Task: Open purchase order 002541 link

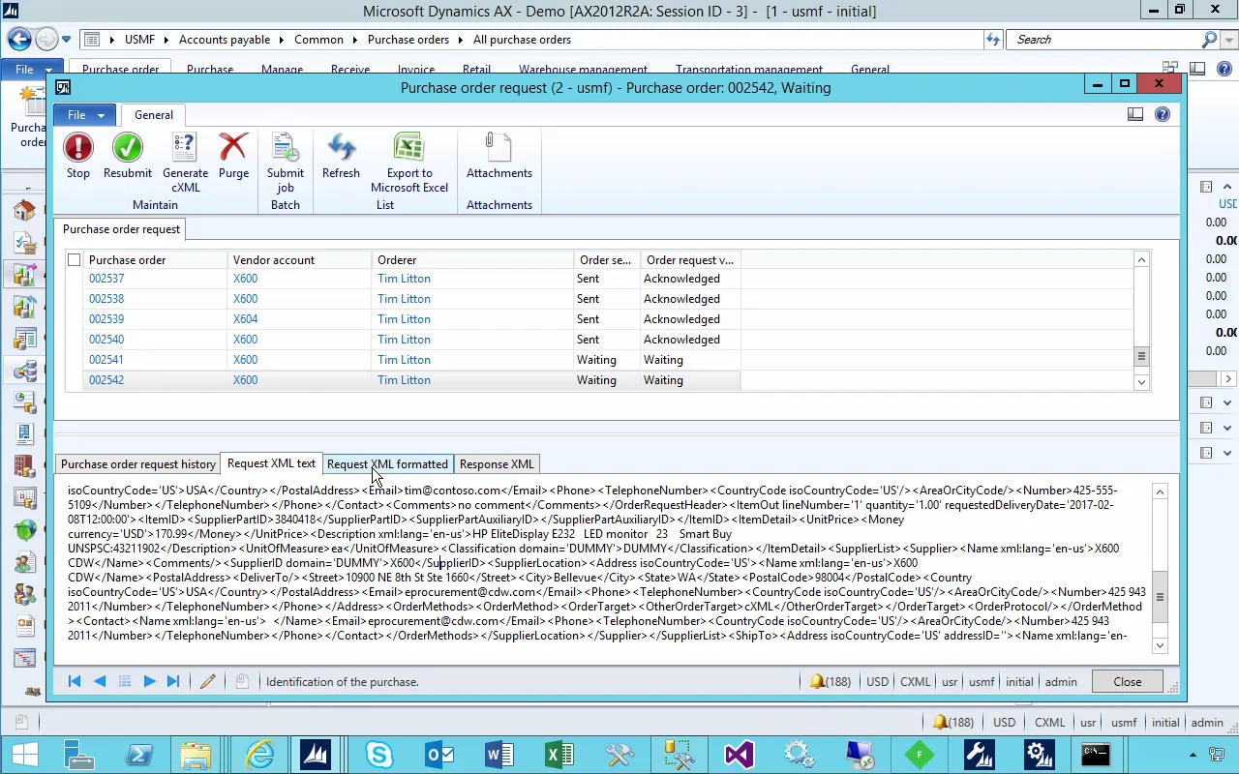Action: [x=106, y=360]
